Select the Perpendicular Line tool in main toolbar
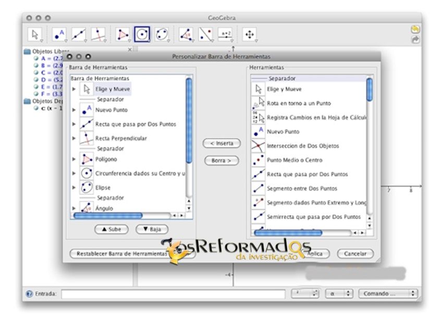Screen dimensions: 443x322 coord(99,34)
